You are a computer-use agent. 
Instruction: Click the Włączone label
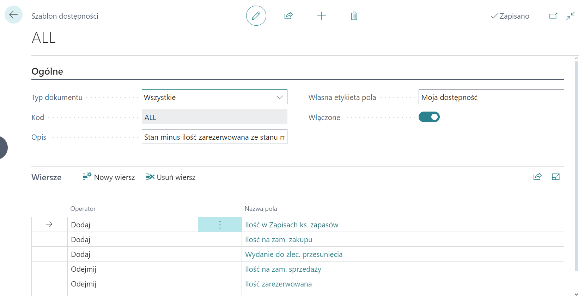click(x=324, y=117)
